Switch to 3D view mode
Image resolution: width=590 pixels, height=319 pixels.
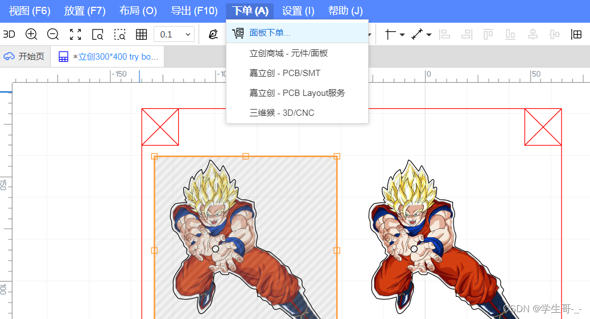(x=9, y=34)
